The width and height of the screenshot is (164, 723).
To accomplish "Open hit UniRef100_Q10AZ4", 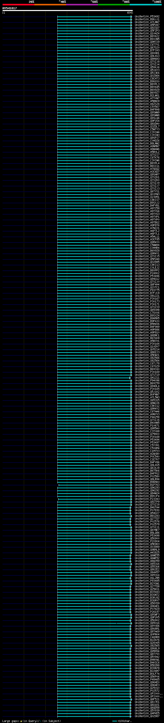I will pos(147,33).
